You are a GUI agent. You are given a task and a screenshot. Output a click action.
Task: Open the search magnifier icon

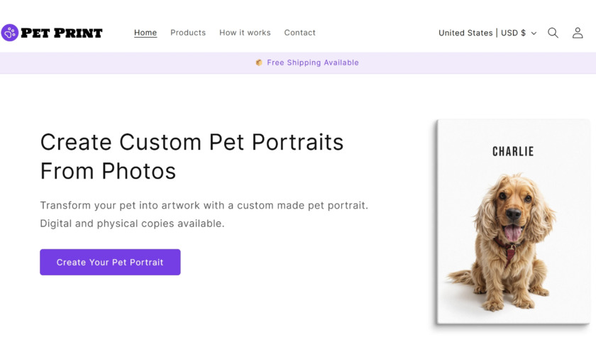[x=553, y=33]
